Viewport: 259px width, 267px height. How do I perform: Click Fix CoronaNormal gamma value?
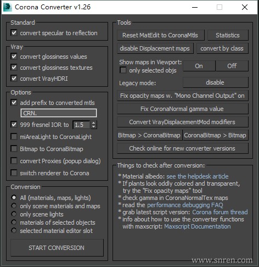[x=182, y=109]
